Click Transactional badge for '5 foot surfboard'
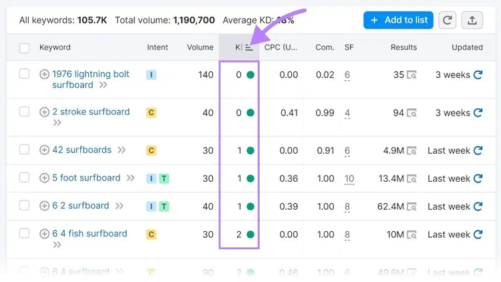 tap(164, 178)
